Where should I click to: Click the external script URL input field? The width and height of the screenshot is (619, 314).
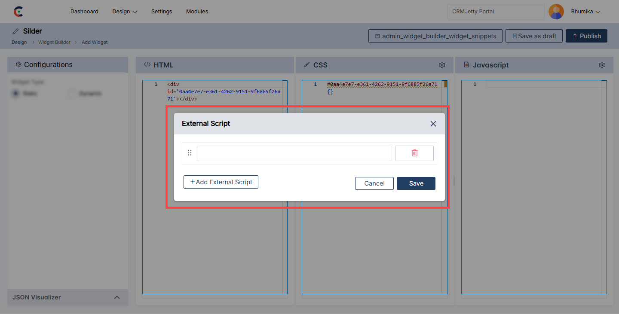pyautogui.click(x=294, y=153)
